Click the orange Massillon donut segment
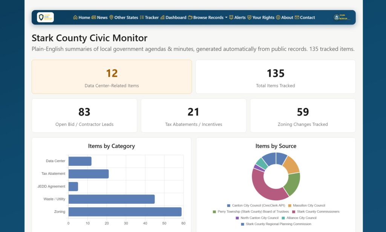The width and height of the screenshot is (386, 232). pyautogui.click(x=291, y=165)
